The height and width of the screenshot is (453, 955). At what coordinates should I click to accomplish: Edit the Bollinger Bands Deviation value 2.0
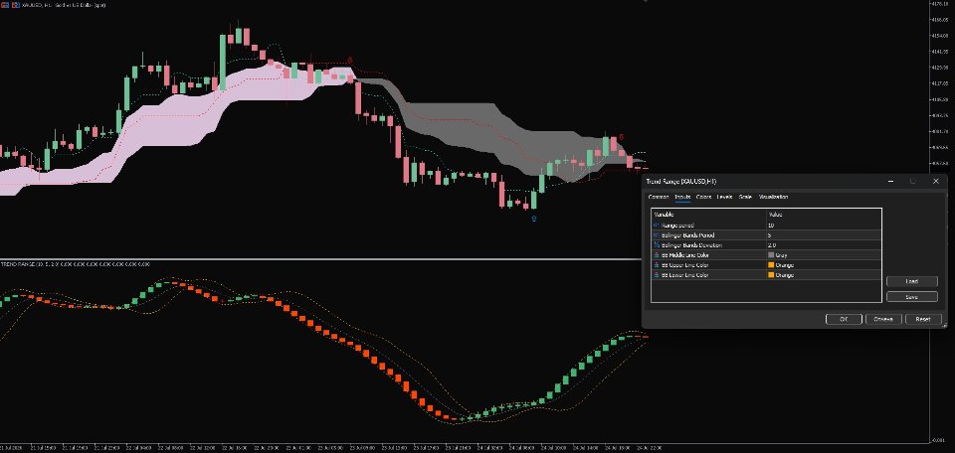[x=824, y=245]
